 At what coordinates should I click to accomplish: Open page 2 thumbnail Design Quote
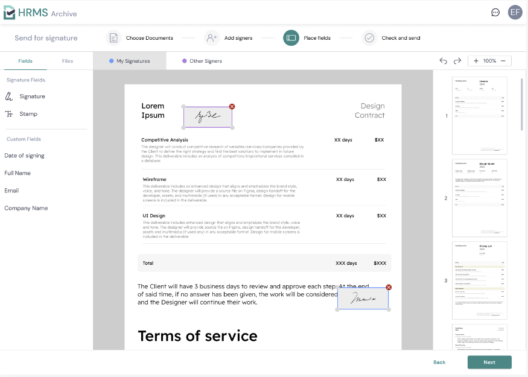(x=480, y=198)
